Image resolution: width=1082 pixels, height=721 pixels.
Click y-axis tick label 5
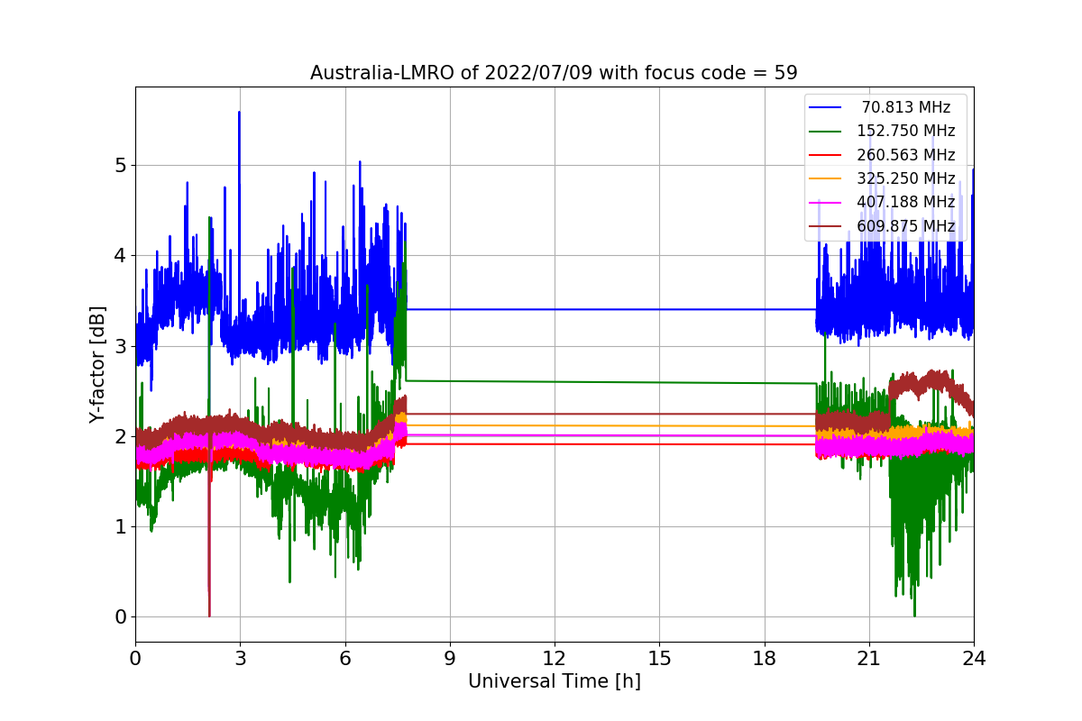point(119,166)
